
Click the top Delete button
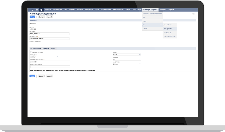click(x=41, y=17)
